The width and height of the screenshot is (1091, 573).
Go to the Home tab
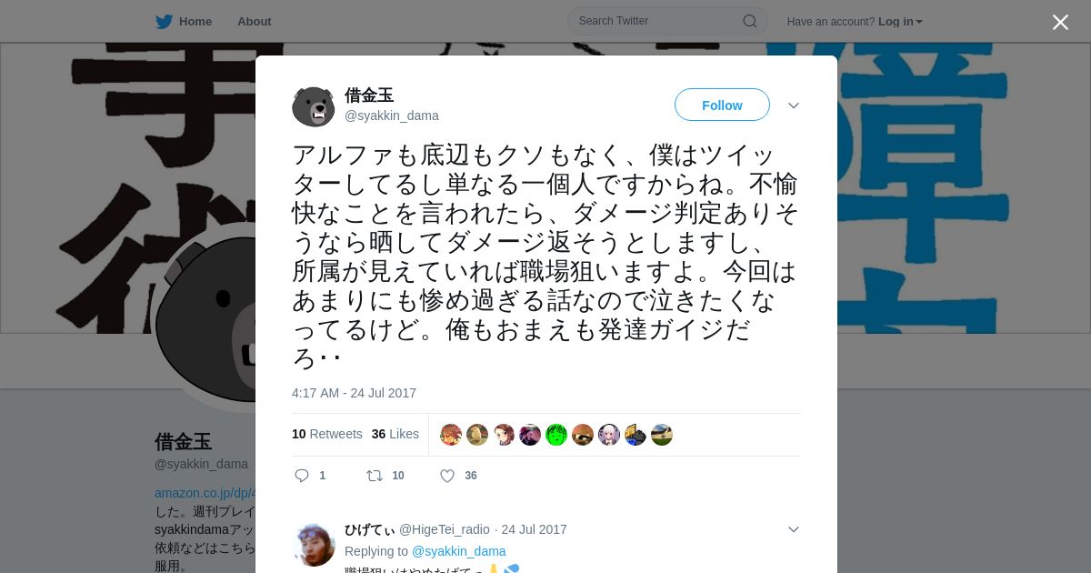pos(185,21)
